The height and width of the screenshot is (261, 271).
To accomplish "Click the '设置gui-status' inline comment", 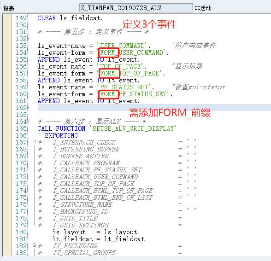I will [198, 87].
